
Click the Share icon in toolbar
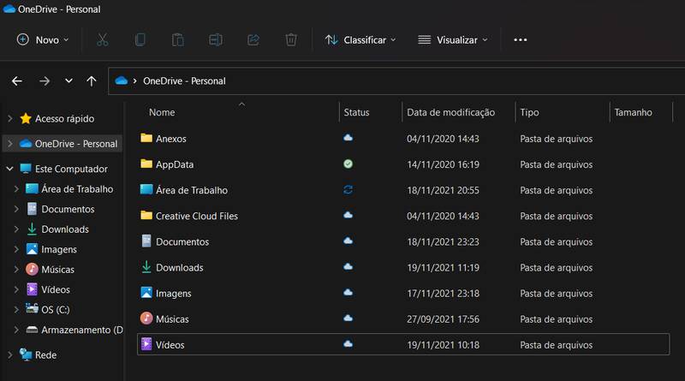(253, 39)
